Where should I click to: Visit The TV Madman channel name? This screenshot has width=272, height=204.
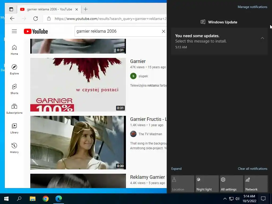pyautogui.click(x=150, y=134)
